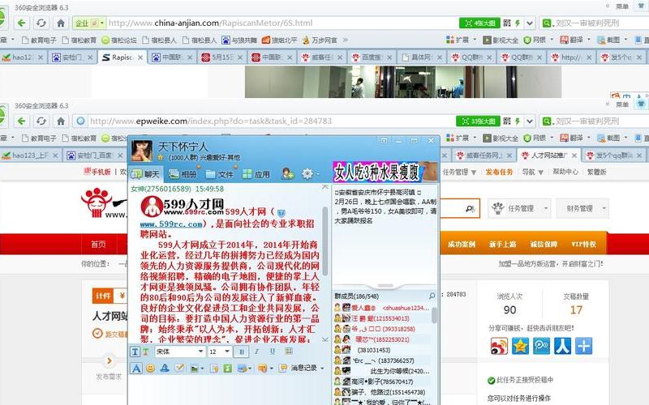Share to Qzone star icon
This screenshot has height=405, width=649.
point(520,346)
